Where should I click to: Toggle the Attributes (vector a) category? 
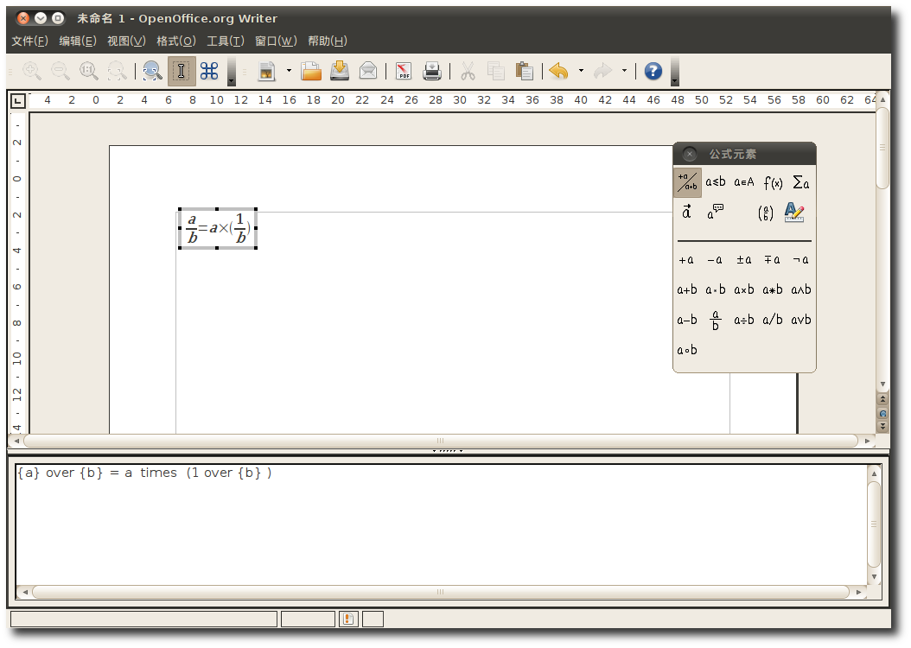tap(687, 213)
